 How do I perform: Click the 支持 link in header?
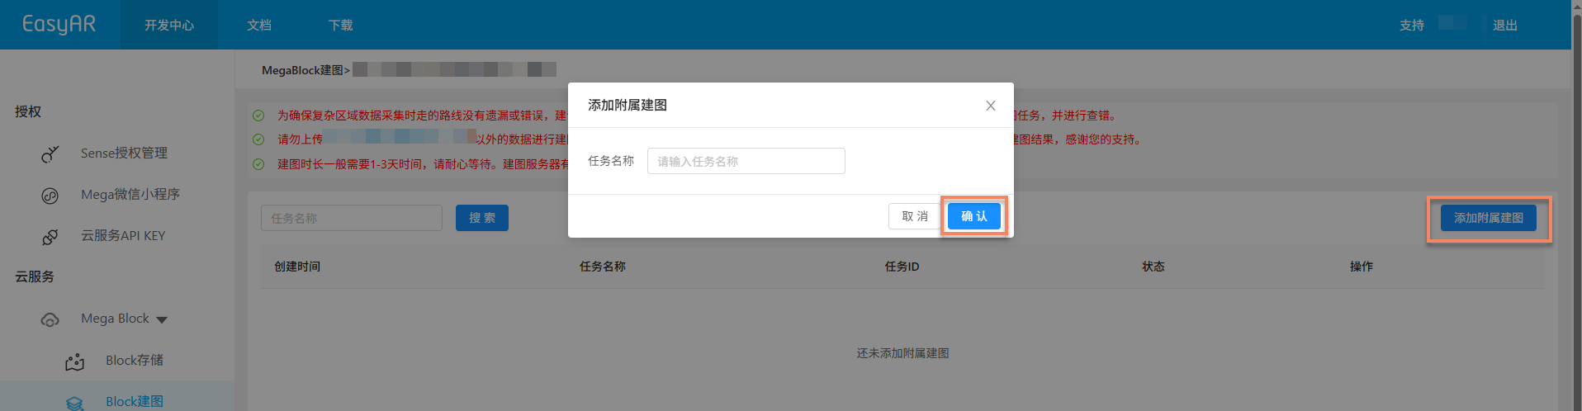pos(1411,26)
